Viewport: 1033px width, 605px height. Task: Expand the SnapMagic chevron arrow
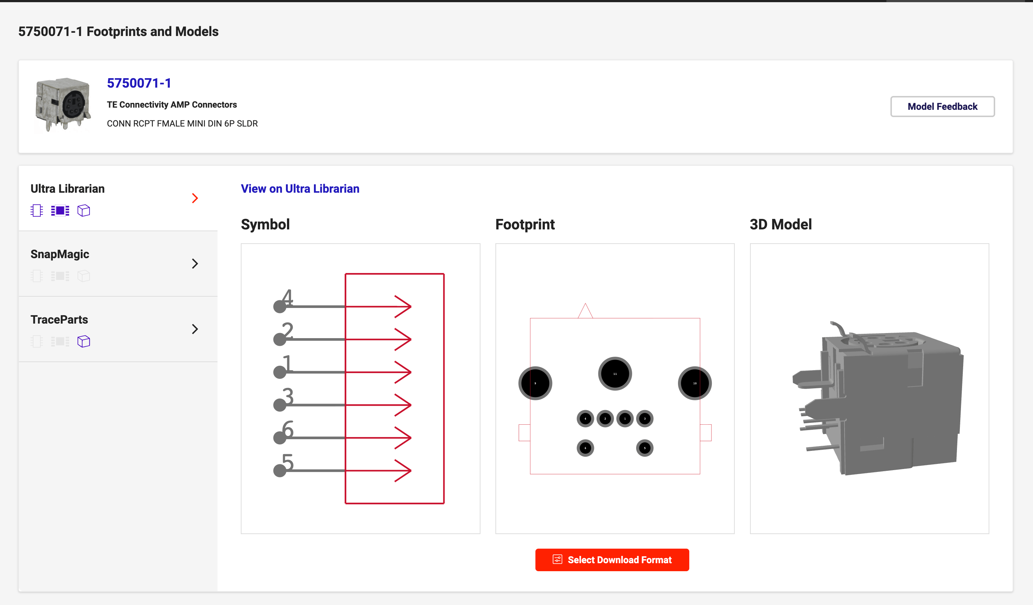[x=195, y=263]
